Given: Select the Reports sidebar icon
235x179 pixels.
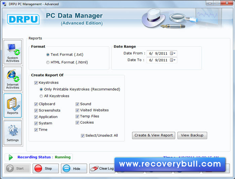Looking at the screenshot, I should click(x=13, y=106).
